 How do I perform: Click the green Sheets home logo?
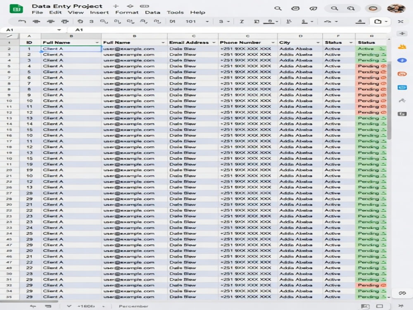[x=17, y=9]
